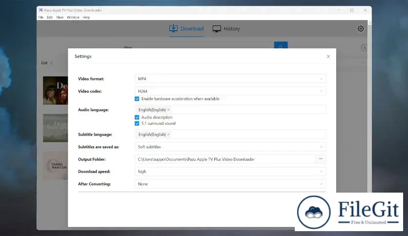Open Subtitles are saved as dropdown
The image size is (408, 236).
[x=230, y=147]
